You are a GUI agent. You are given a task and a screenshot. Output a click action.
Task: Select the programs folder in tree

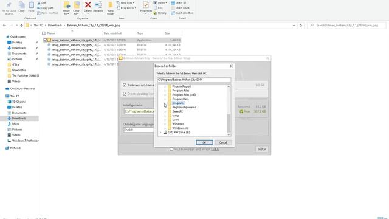point(178,103)
